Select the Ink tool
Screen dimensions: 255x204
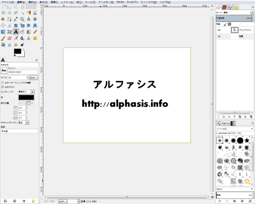pos(22,38)
